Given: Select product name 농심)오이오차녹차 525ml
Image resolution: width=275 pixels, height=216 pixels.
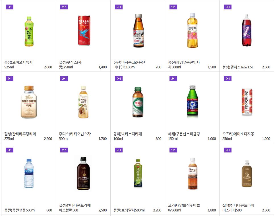Looking at the screenshot, I should [18, 65].
